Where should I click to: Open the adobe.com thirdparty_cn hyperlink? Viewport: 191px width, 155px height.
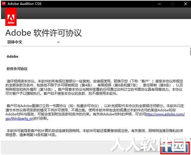tap(165, 114)
